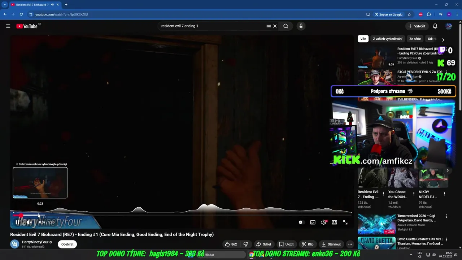This screenshot has width=462, height=260.
Task: Go to YouTube home via logo
Action: [x=27, y=26]
